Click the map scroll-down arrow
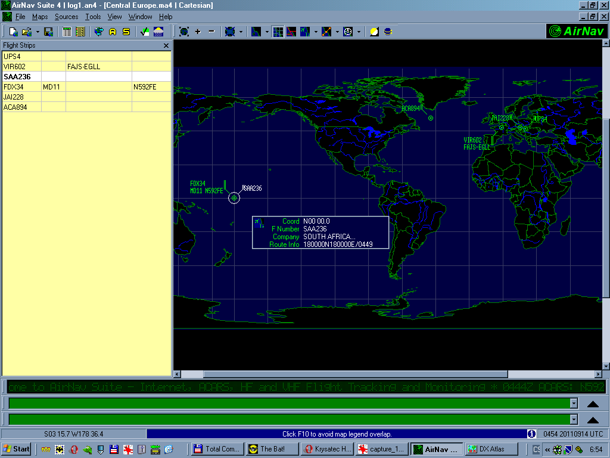Screen dimensions: 610x458 pyautogui.click(x=606, y=366)
